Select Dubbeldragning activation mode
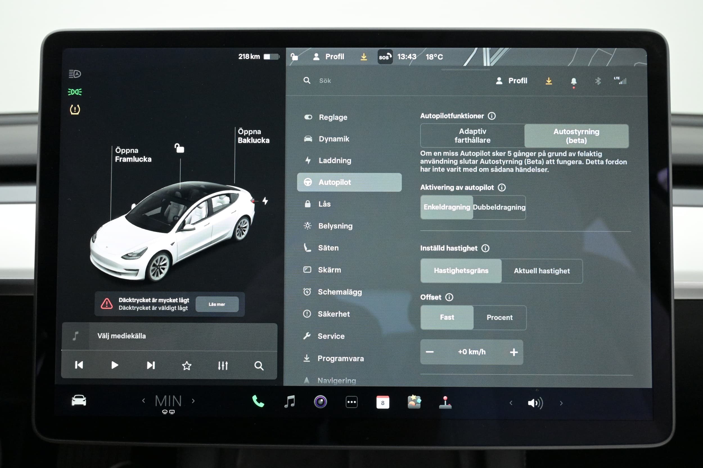 click(x=499, y=207)
